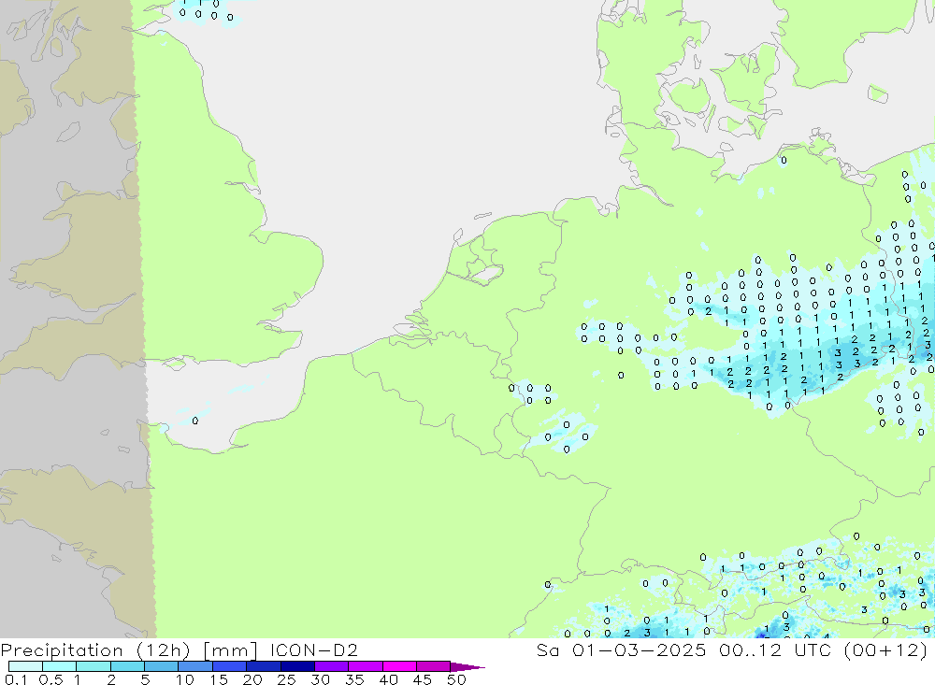This screenshot has width=935, height=685.
Task: Click the legend label "50"
Action: point(456,679)
